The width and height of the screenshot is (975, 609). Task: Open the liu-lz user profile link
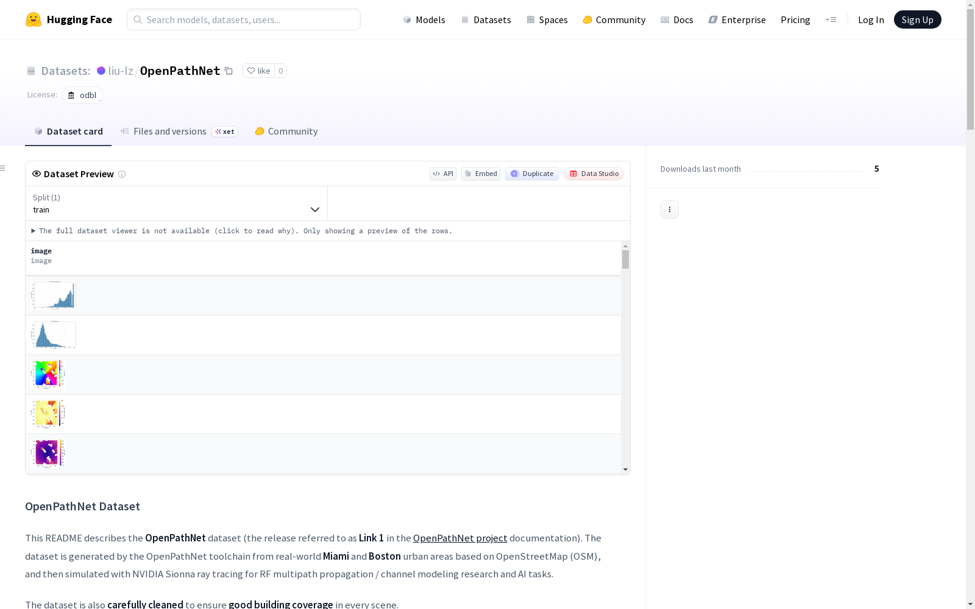coord(121,71)
